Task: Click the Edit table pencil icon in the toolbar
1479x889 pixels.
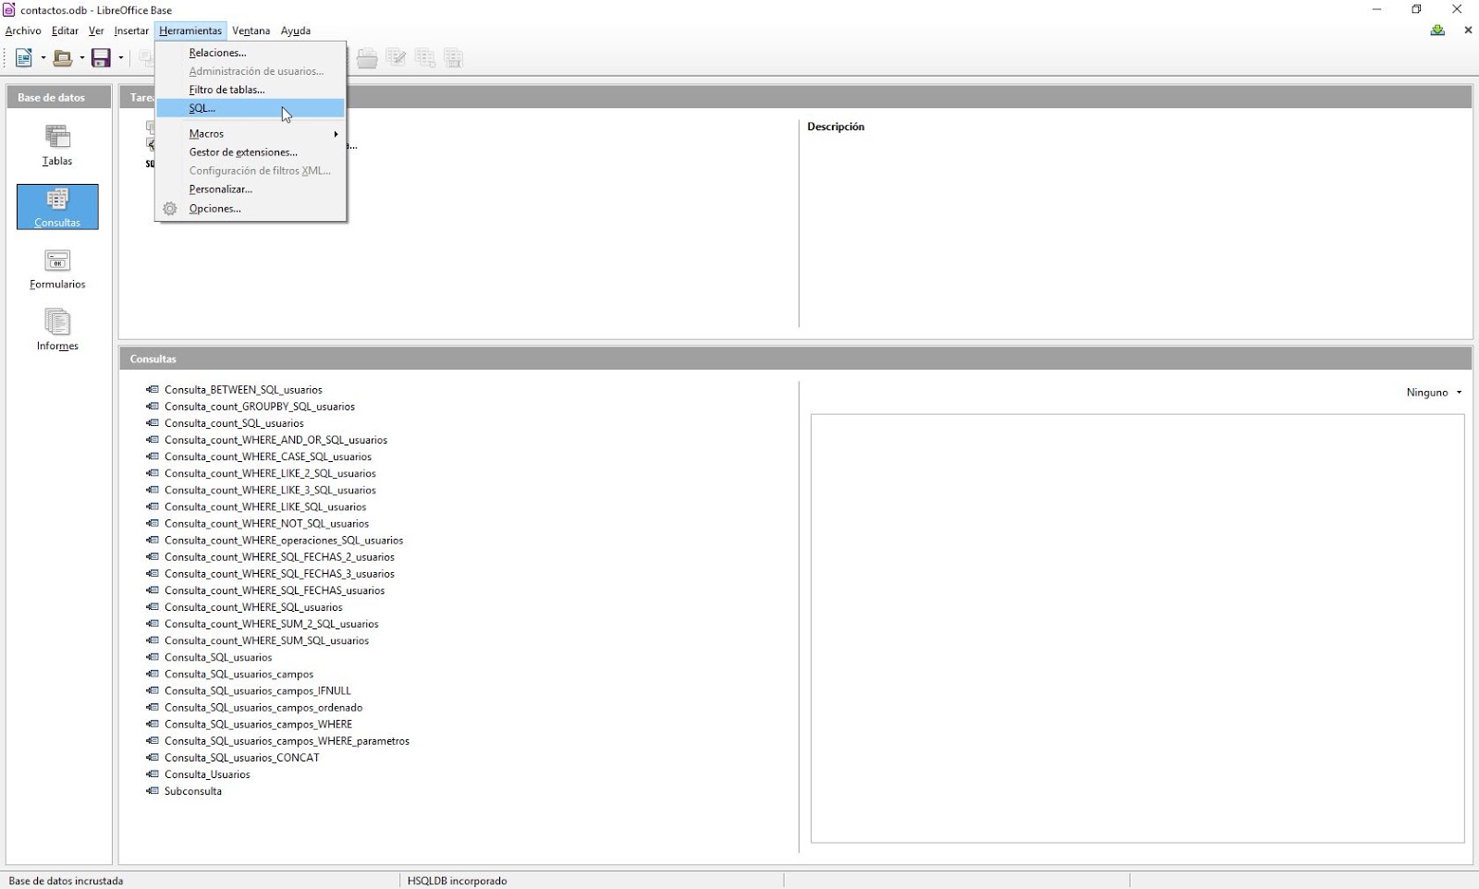Action: pos(397,57)
